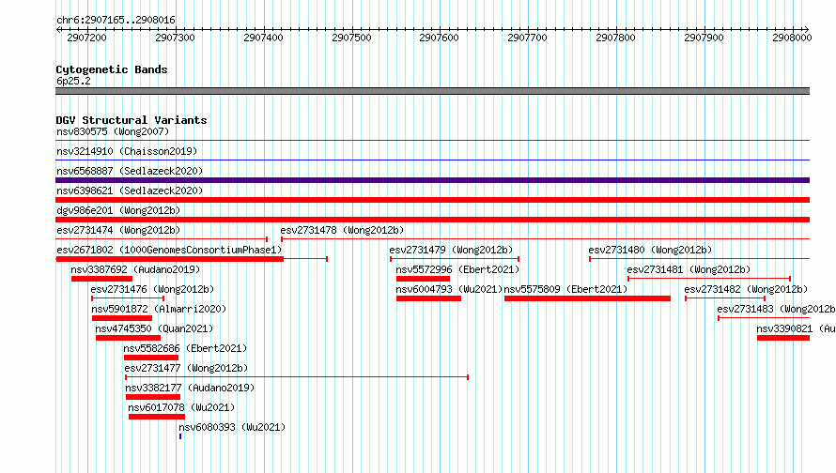This screenshot has height=473, width=836.
Task: Click the 6p25.2 band label
Action: point(73,81)
